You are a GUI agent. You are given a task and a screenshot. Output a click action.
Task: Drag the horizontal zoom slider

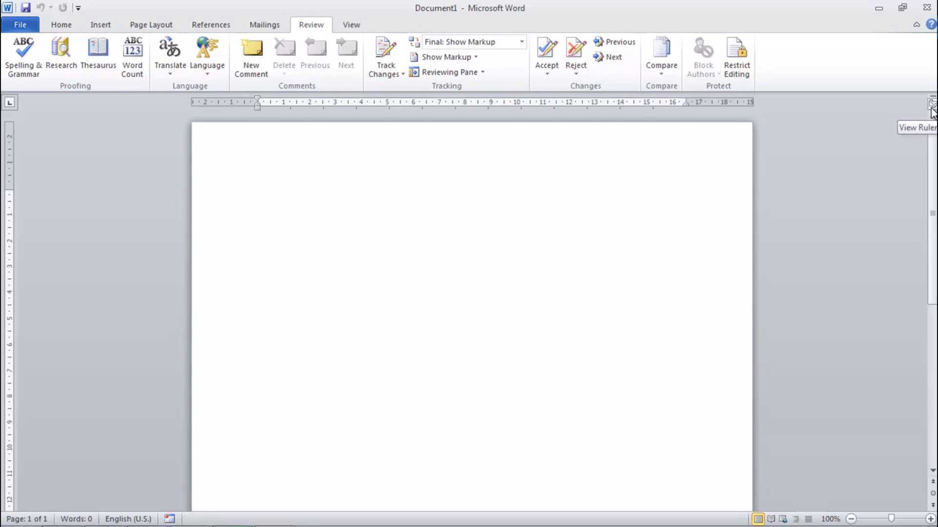click(x=891, y=519)
